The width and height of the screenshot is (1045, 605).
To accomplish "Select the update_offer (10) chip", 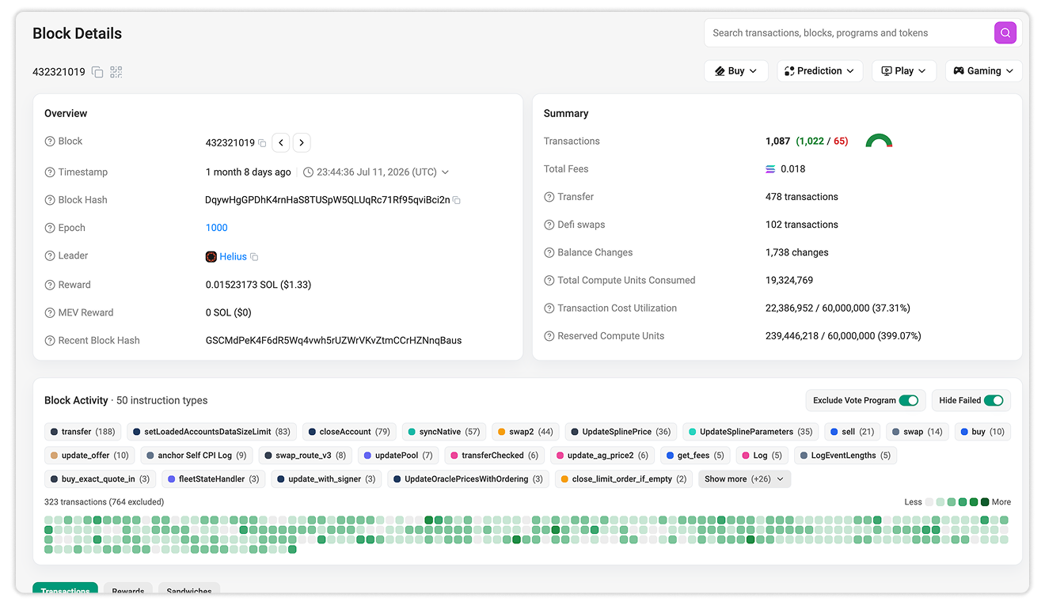I will click(89, 456).
